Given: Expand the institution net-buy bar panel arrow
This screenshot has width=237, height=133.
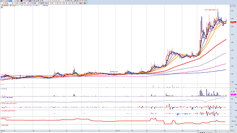Looking at the screenshot, I should pos(1,111).
